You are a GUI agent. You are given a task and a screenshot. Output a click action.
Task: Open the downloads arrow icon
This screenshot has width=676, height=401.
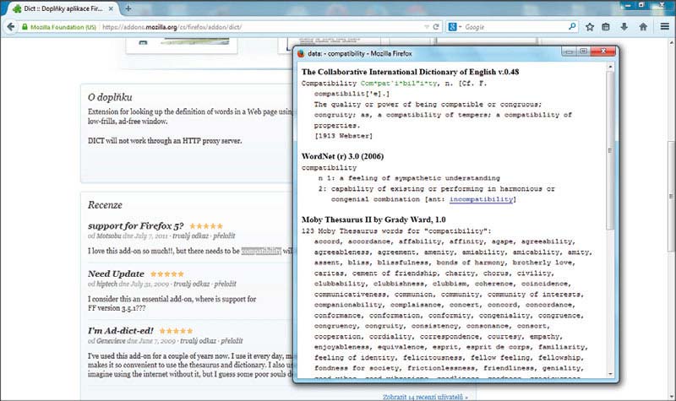click(x=624, y=27)
